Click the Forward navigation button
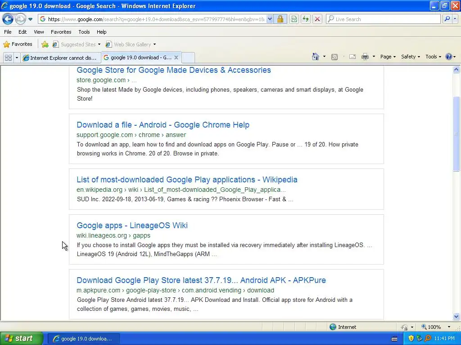 [20, 19]
